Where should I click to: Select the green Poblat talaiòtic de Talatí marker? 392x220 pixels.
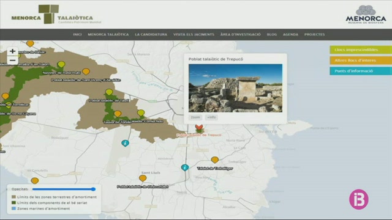pos(109,92)
